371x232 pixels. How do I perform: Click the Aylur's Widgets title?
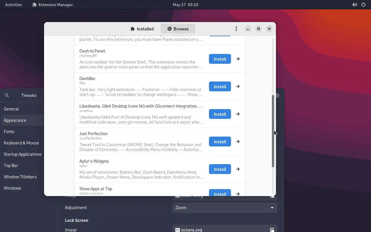pos(94,161)
